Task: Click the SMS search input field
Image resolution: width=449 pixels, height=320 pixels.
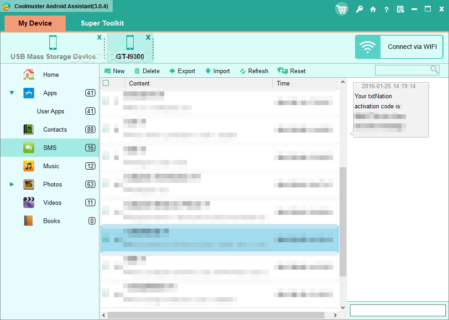Action: 407,70
